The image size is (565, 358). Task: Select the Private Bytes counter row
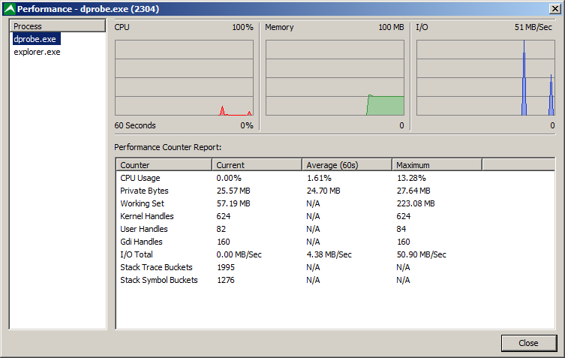click(335, 191)
